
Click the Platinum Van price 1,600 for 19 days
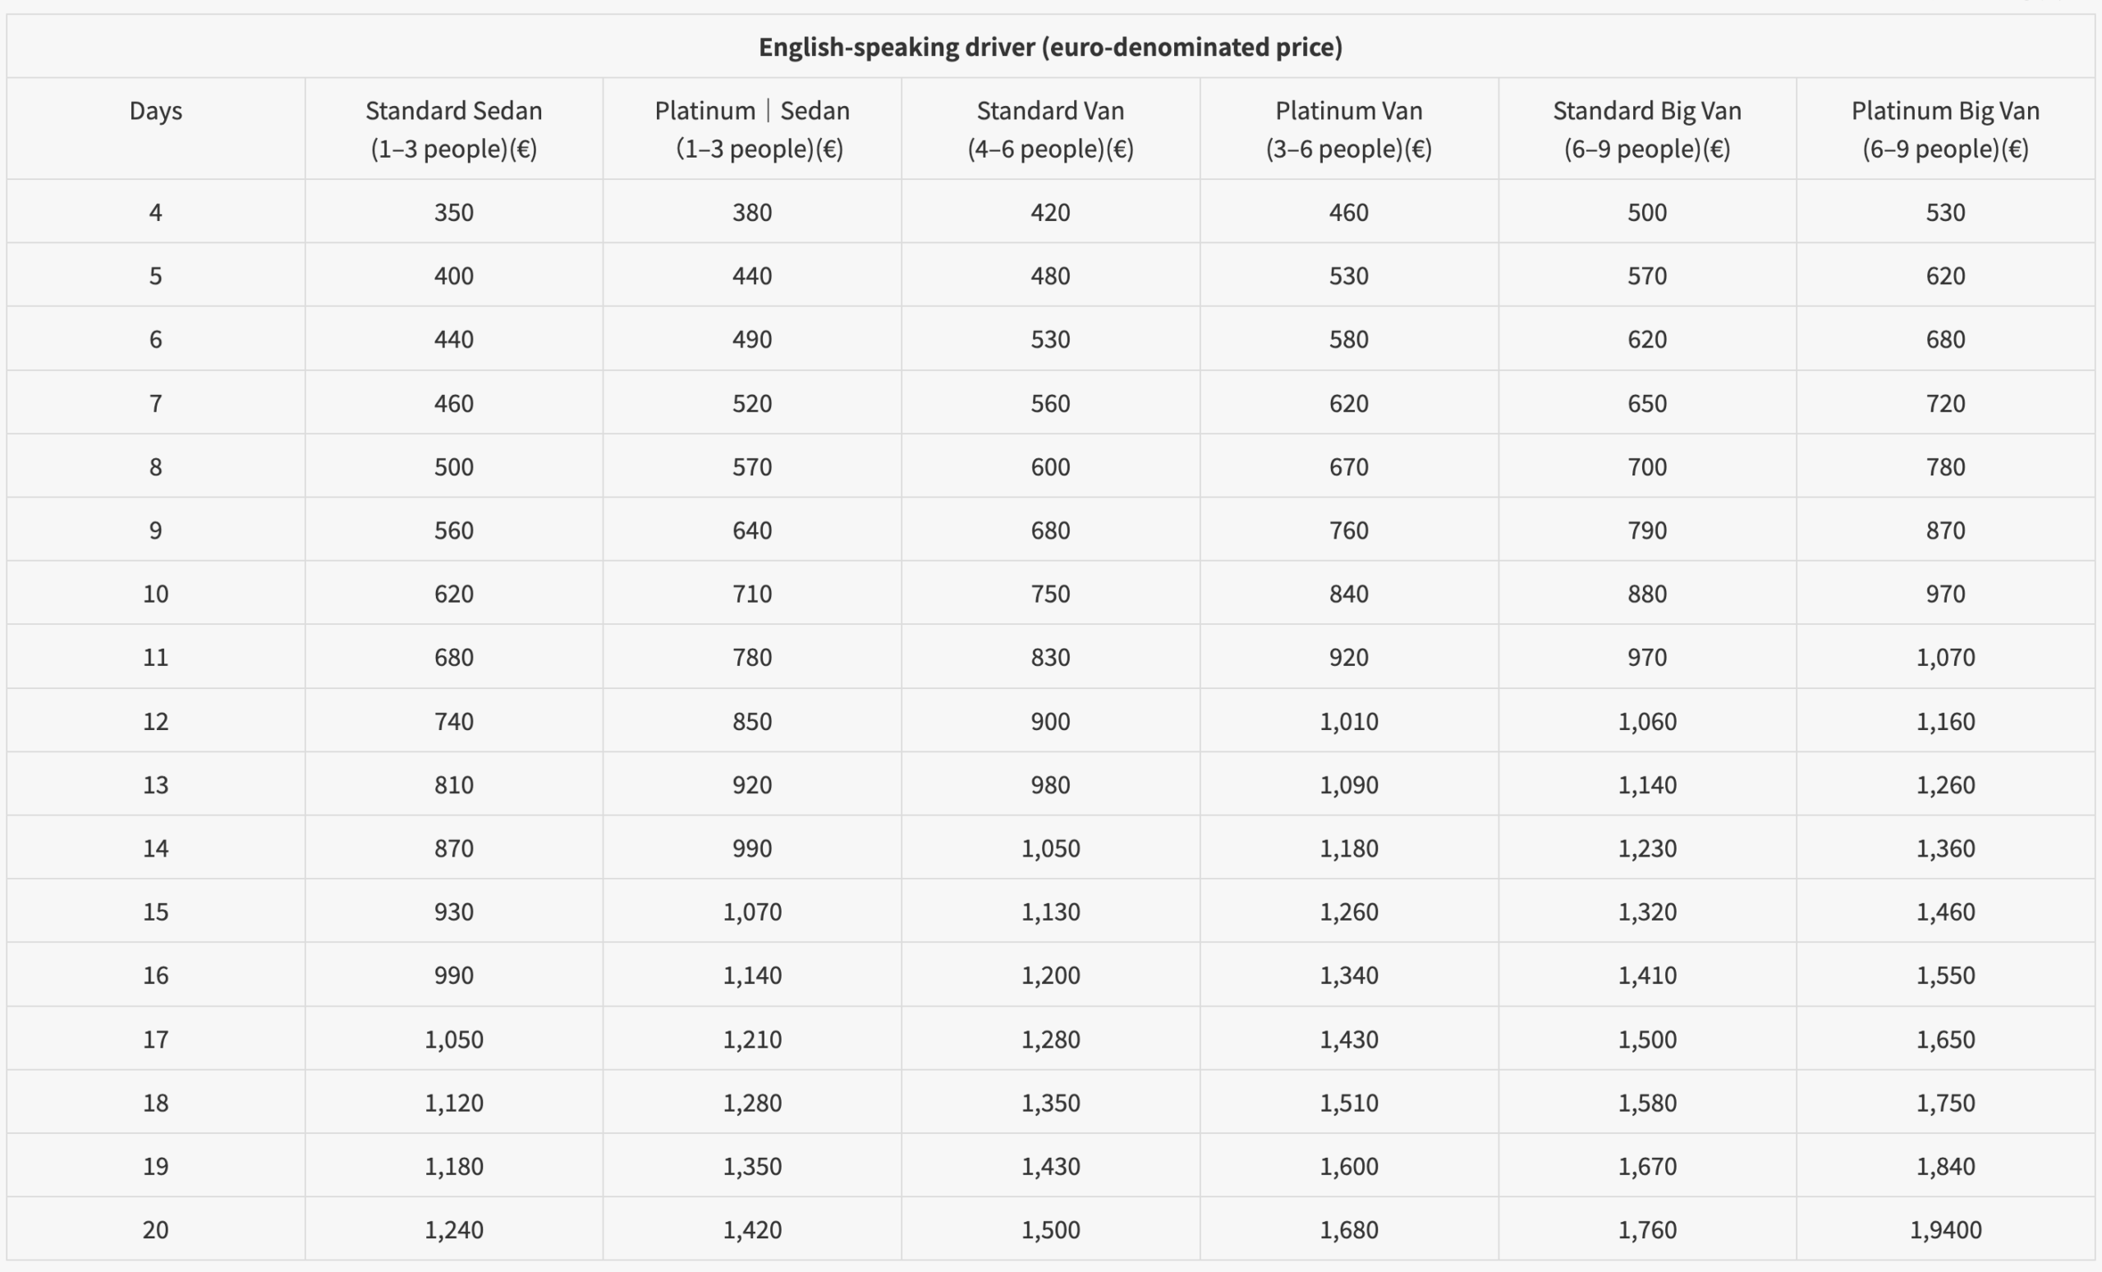pyautogui.click(x=1348, y=1165)
